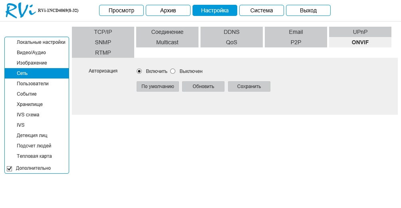Open the Просмотр tab
Image resolution: width=401 pixels, height=208 pixels.
click(121, 10)
